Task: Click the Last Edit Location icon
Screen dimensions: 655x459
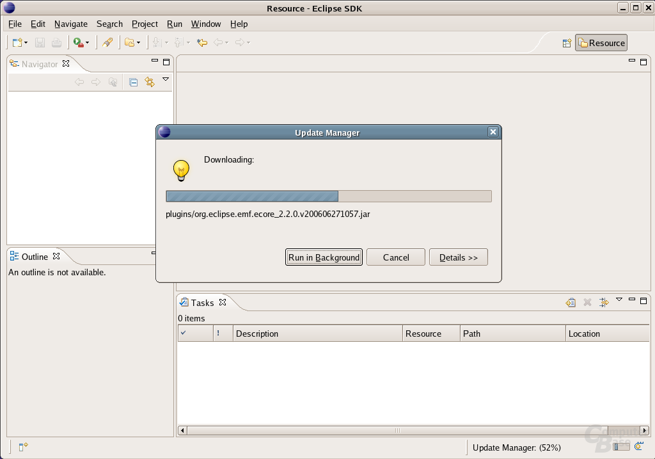Action: (202, 43)
